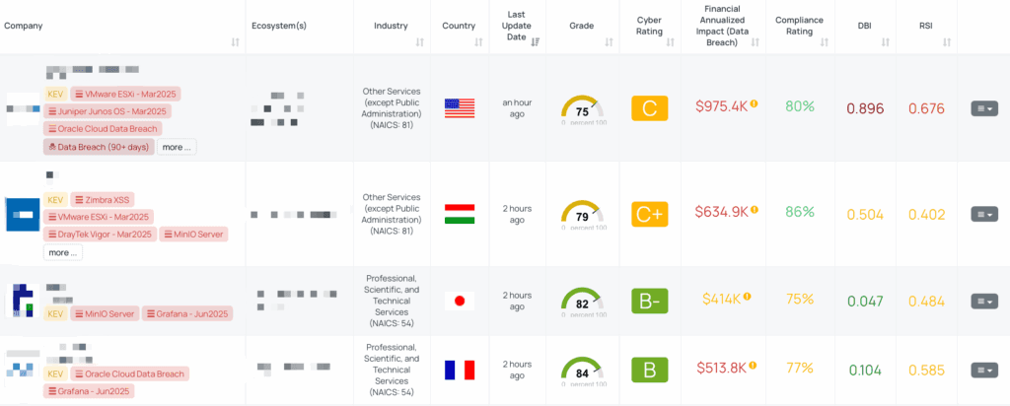
Task: Sort by the DBI column arrows
Action: click(884, 42)
